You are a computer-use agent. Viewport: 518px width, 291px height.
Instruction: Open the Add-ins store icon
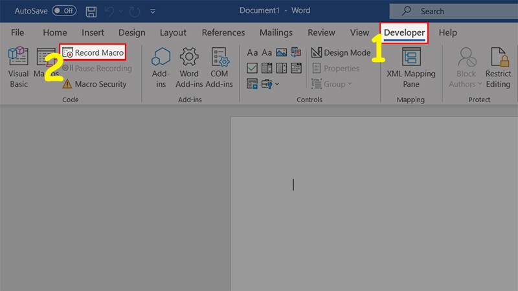pos(161,67)
